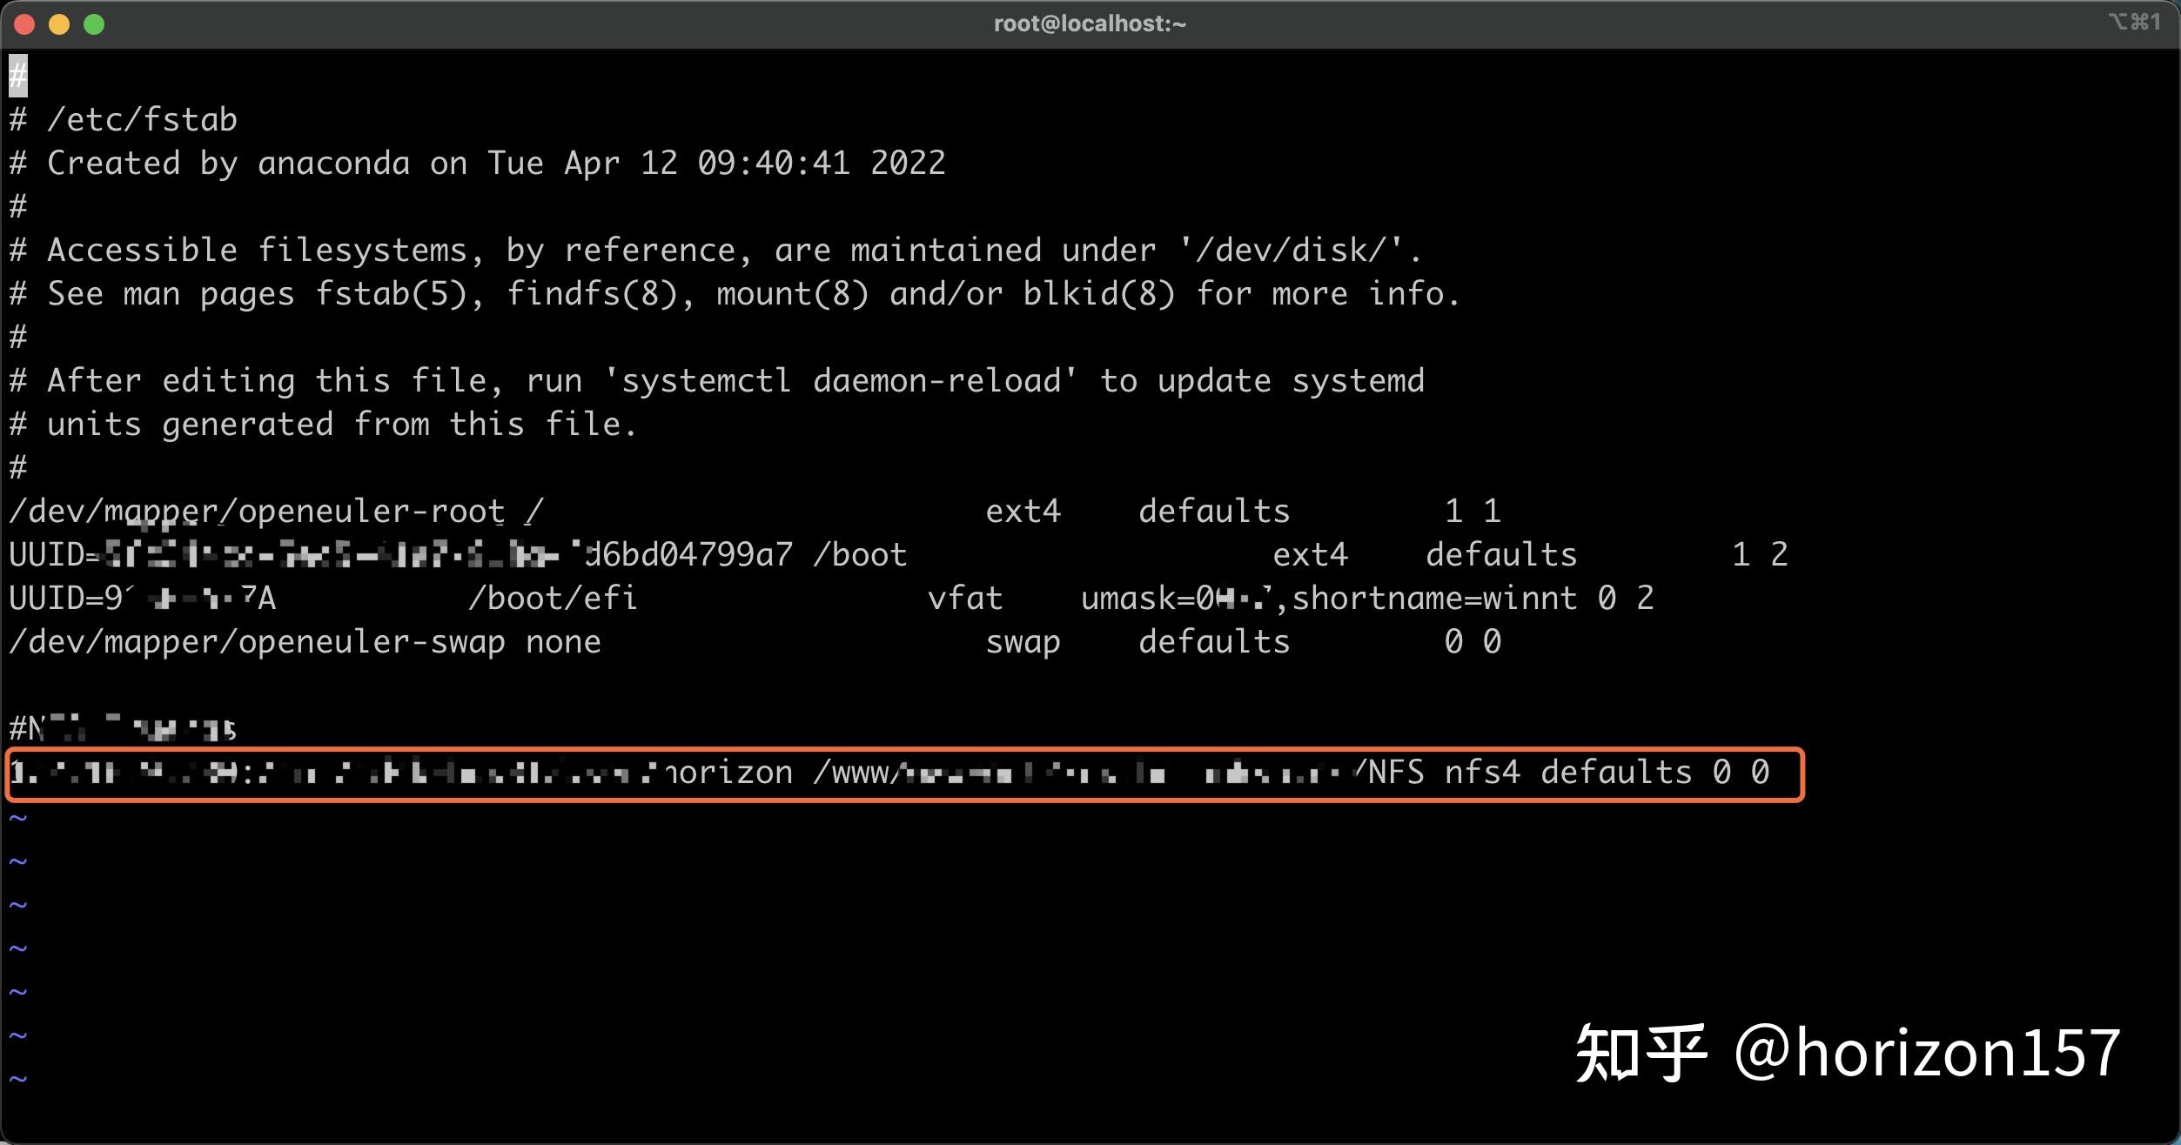Click '/dev/mapper/openeuler-root' device entry
2181x1145 pixels.
[257, 511]
